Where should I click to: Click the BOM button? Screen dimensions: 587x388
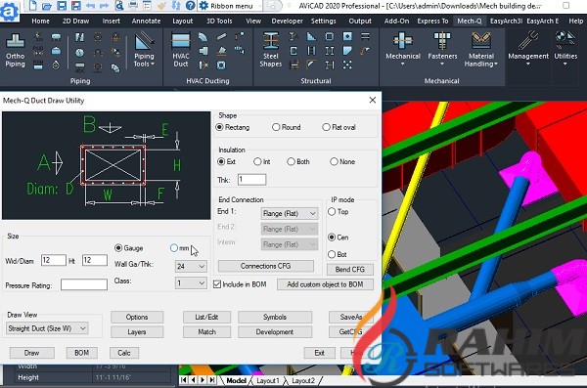[81, 353]
